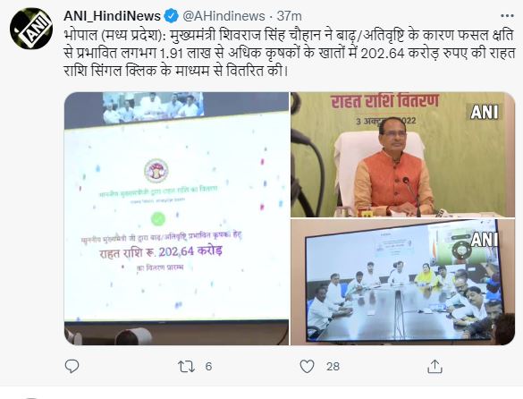Click ANI watermark on top-right photo
523x399 pixels.
(484, 112)
